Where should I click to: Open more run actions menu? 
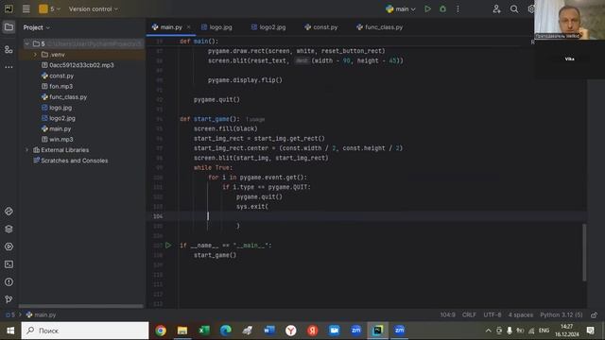(x=458, y=8)
